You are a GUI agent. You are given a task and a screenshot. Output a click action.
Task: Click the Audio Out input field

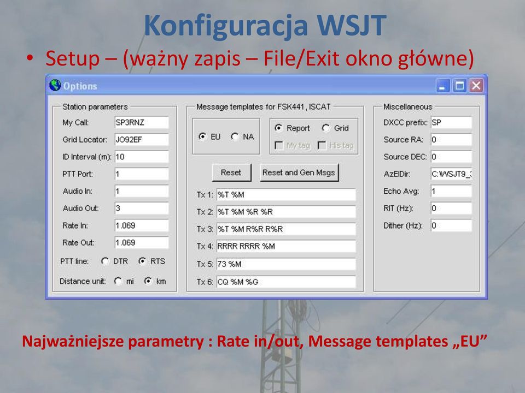[x=141, y=208]
